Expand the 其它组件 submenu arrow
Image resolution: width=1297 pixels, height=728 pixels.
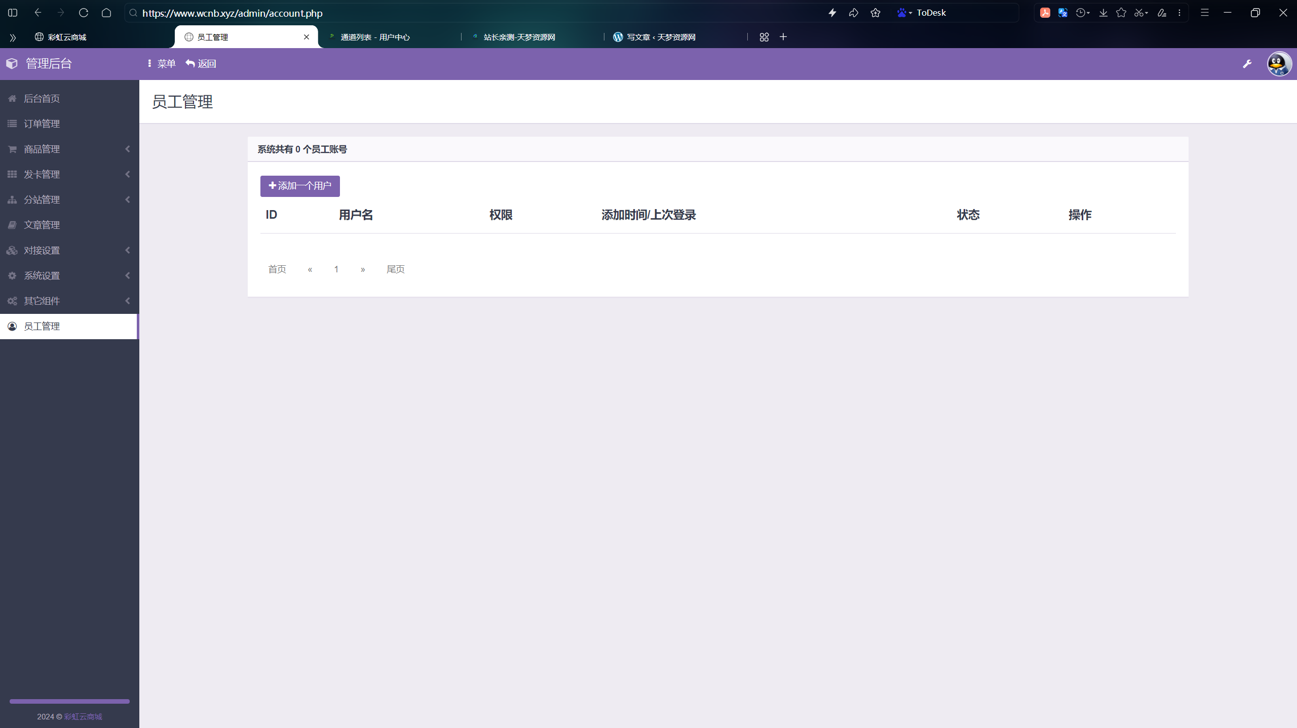[128, 301]
